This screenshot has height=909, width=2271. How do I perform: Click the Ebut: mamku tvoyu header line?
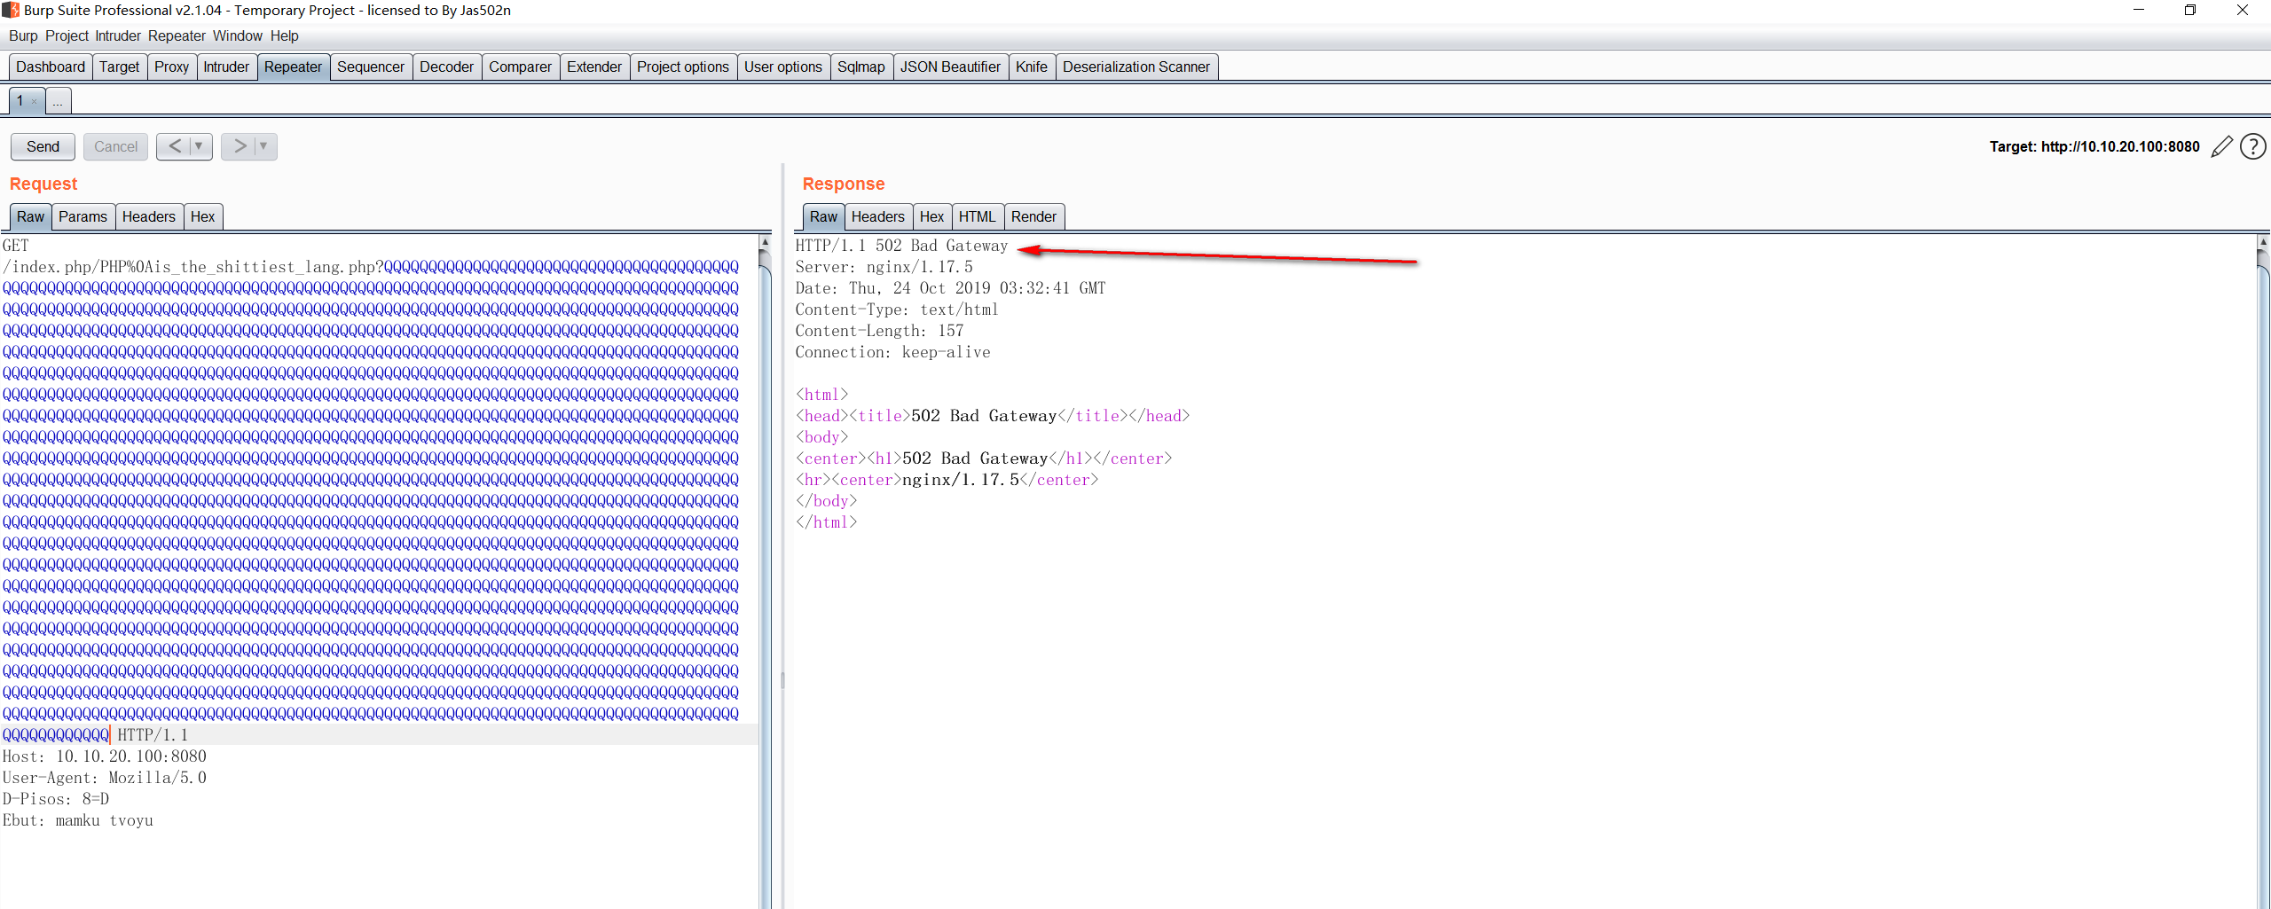pyautogui.click(x=78, y=820)
